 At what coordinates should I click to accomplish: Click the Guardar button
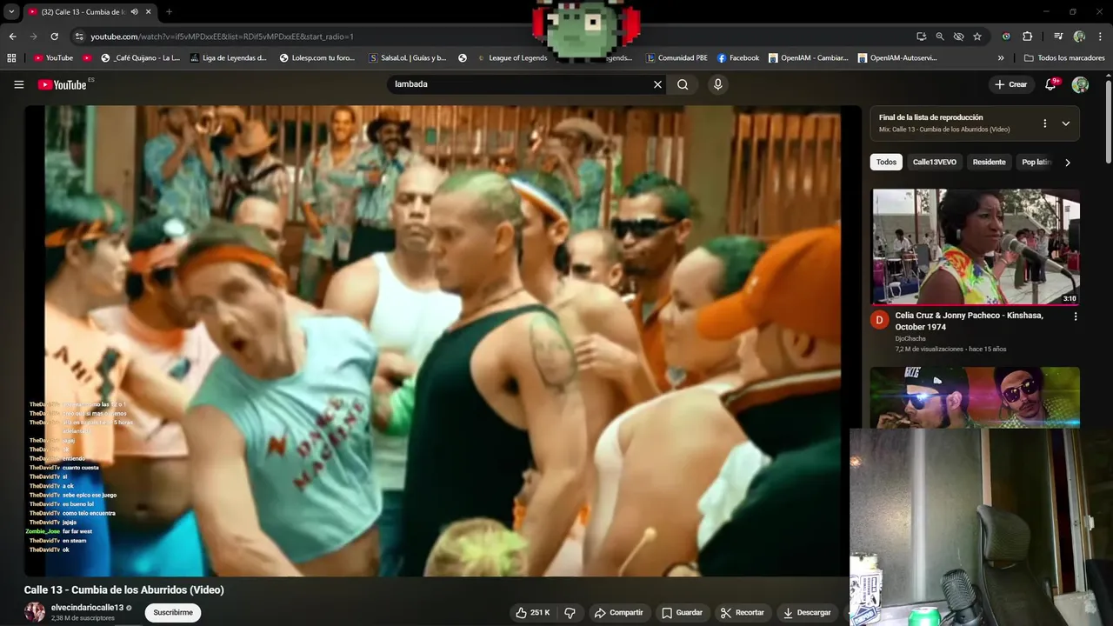pyautogui.click(x=682, y=612)
